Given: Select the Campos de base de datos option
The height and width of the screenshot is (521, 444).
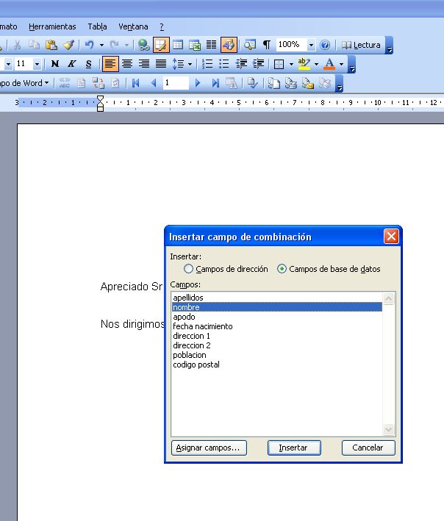Looking at the screenshot, I should coord(282,269).
